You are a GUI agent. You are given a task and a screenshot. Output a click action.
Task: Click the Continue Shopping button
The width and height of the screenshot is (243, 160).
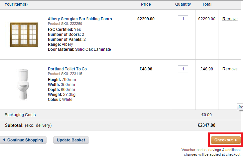pyautogui.click(x=23, y=140)
